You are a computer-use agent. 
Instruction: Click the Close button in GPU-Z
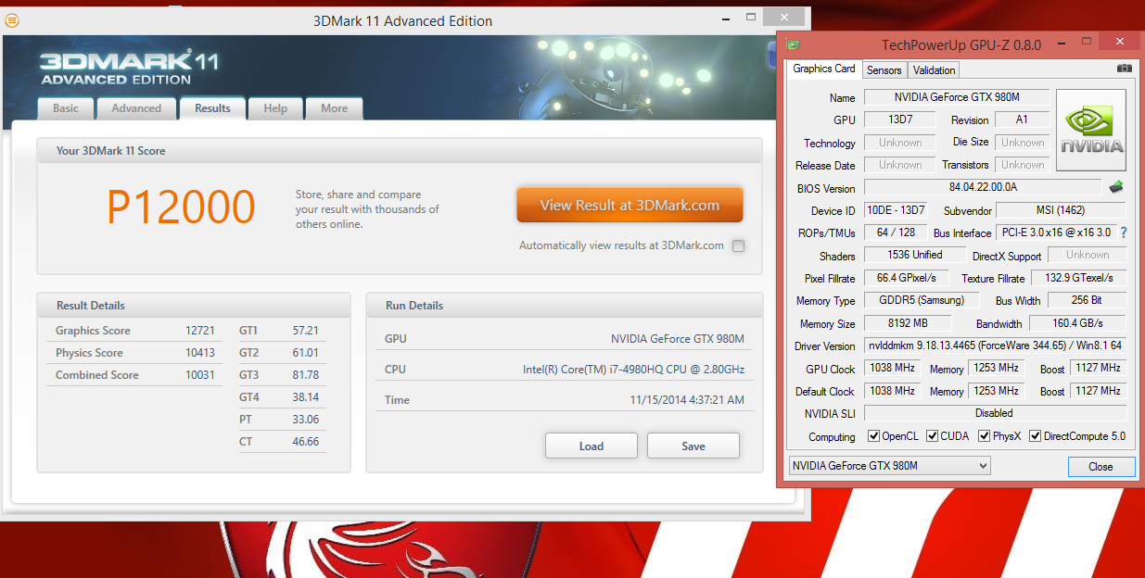[1101, 466]
